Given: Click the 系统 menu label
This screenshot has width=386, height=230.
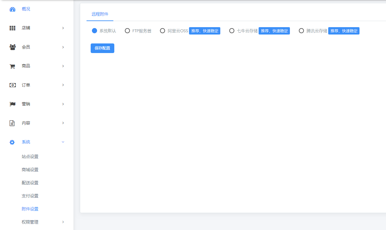Looking at the screenshot, I should [26, 142].
